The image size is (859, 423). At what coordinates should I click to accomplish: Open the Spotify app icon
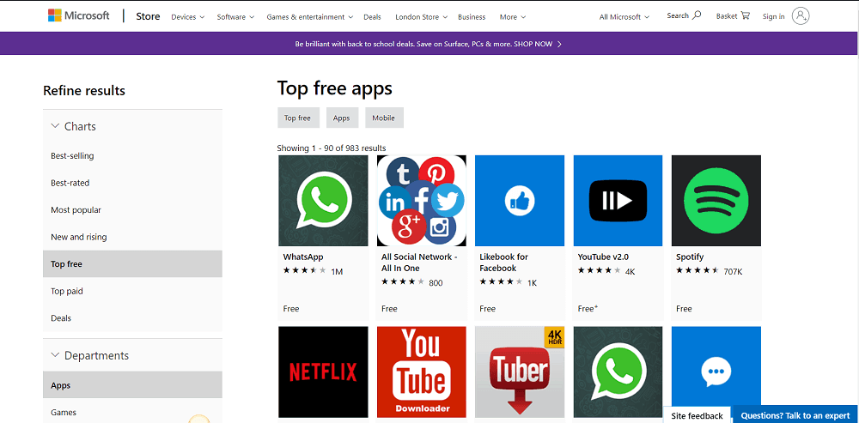(716, 201)
